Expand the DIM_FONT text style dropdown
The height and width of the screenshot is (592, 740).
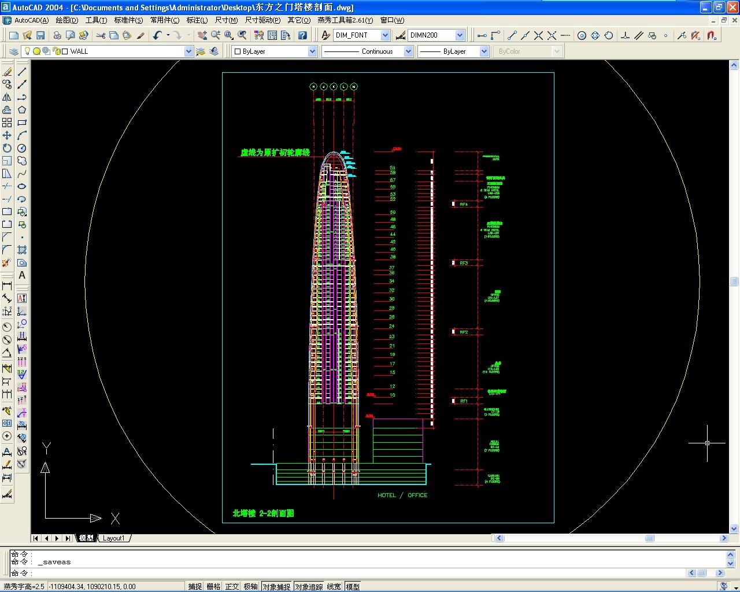tap(385, 35)
